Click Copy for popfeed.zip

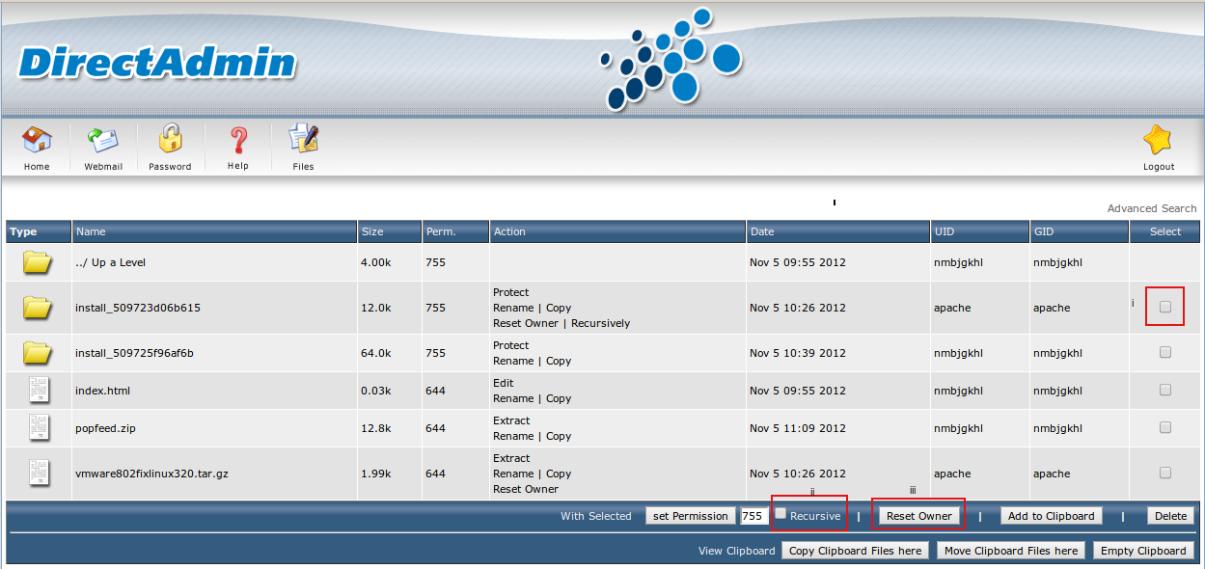(x=559, y=436)
